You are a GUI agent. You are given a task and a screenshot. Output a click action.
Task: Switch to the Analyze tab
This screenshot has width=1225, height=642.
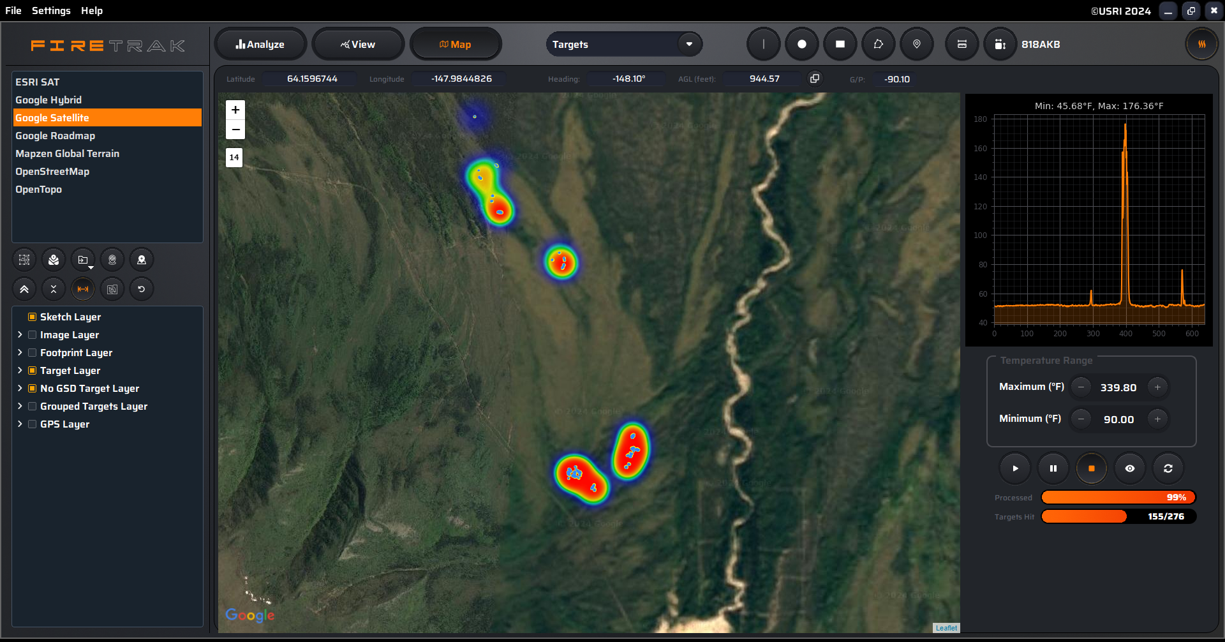(x=260, y=45)
